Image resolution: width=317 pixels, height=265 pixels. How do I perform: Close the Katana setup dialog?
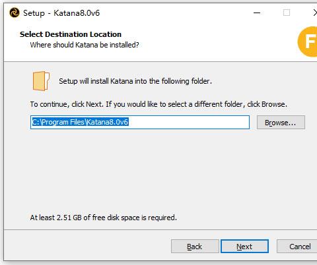pos(315,13)
